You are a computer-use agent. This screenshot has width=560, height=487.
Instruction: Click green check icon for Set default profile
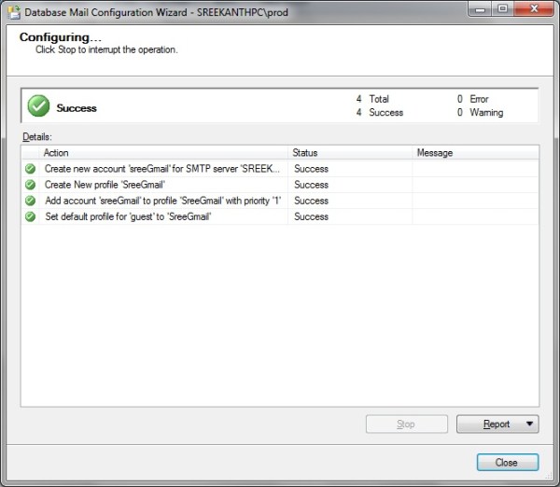31,216
